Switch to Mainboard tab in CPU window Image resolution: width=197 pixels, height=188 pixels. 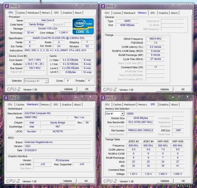(x=33, y=13)
